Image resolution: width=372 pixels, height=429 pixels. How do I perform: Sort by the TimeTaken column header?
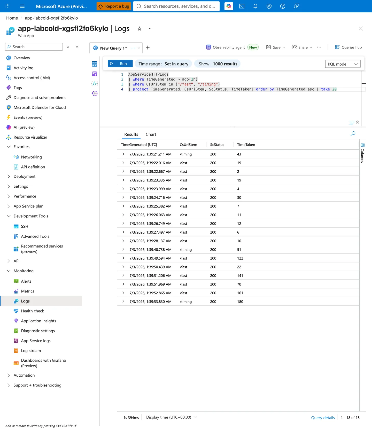pos(246,145)
